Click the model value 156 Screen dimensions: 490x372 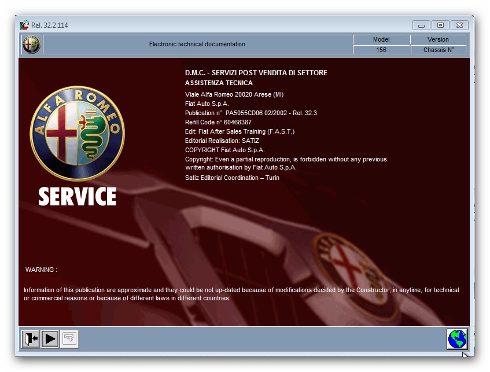point(381,50)
